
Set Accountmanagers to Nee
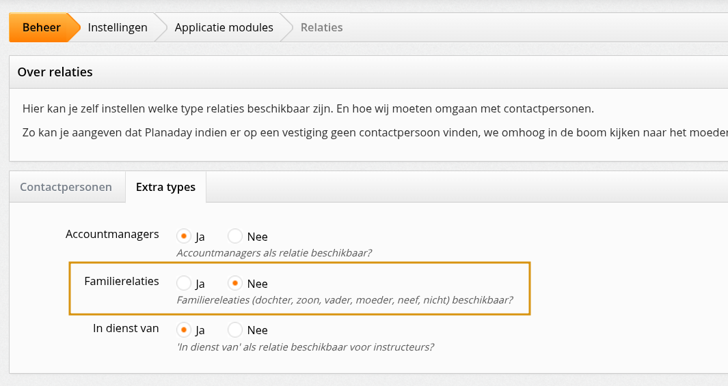click(x=236, y=237)
